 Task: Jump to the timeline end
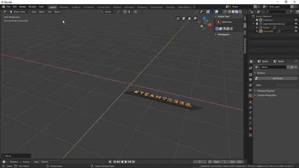pyautogui.click(x=134, y=162)
